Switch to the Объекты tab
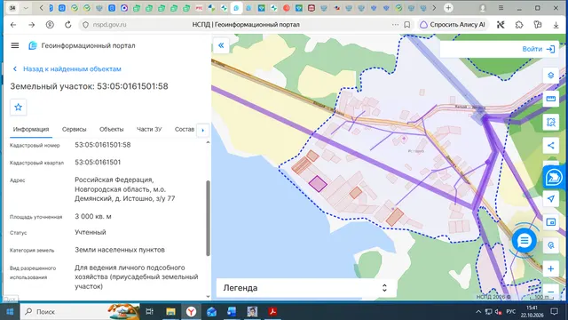 pyautogui.click(x=112, y=129)
